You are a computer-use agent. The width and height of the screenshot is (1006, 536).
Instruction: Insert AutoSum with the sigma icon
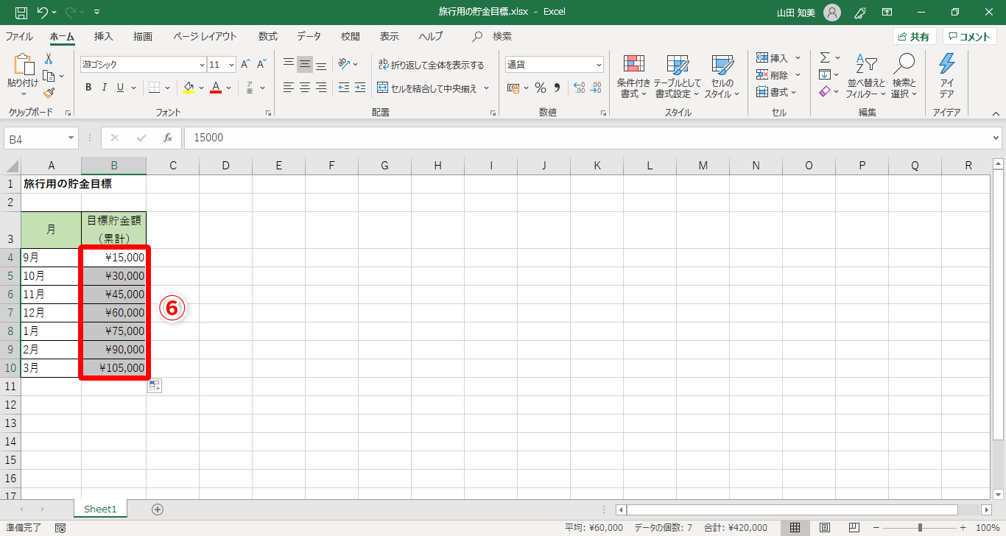(x=825, y=57)
